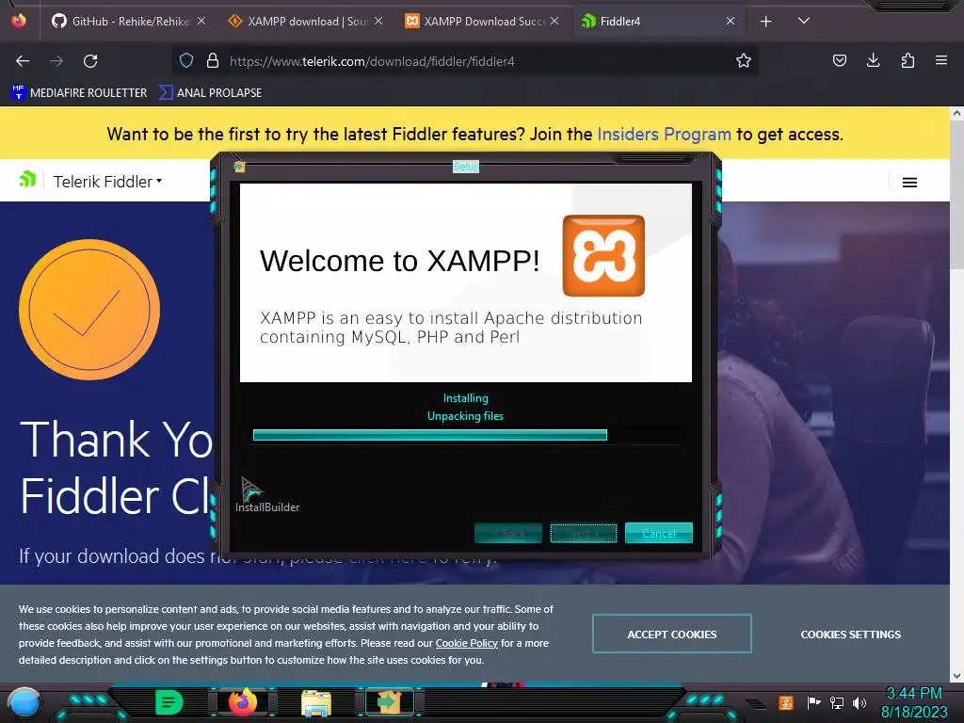The width and height of the screenshot is (964, 723).
Task: Expand the list all tabs chevron
Action: point(803,21)
